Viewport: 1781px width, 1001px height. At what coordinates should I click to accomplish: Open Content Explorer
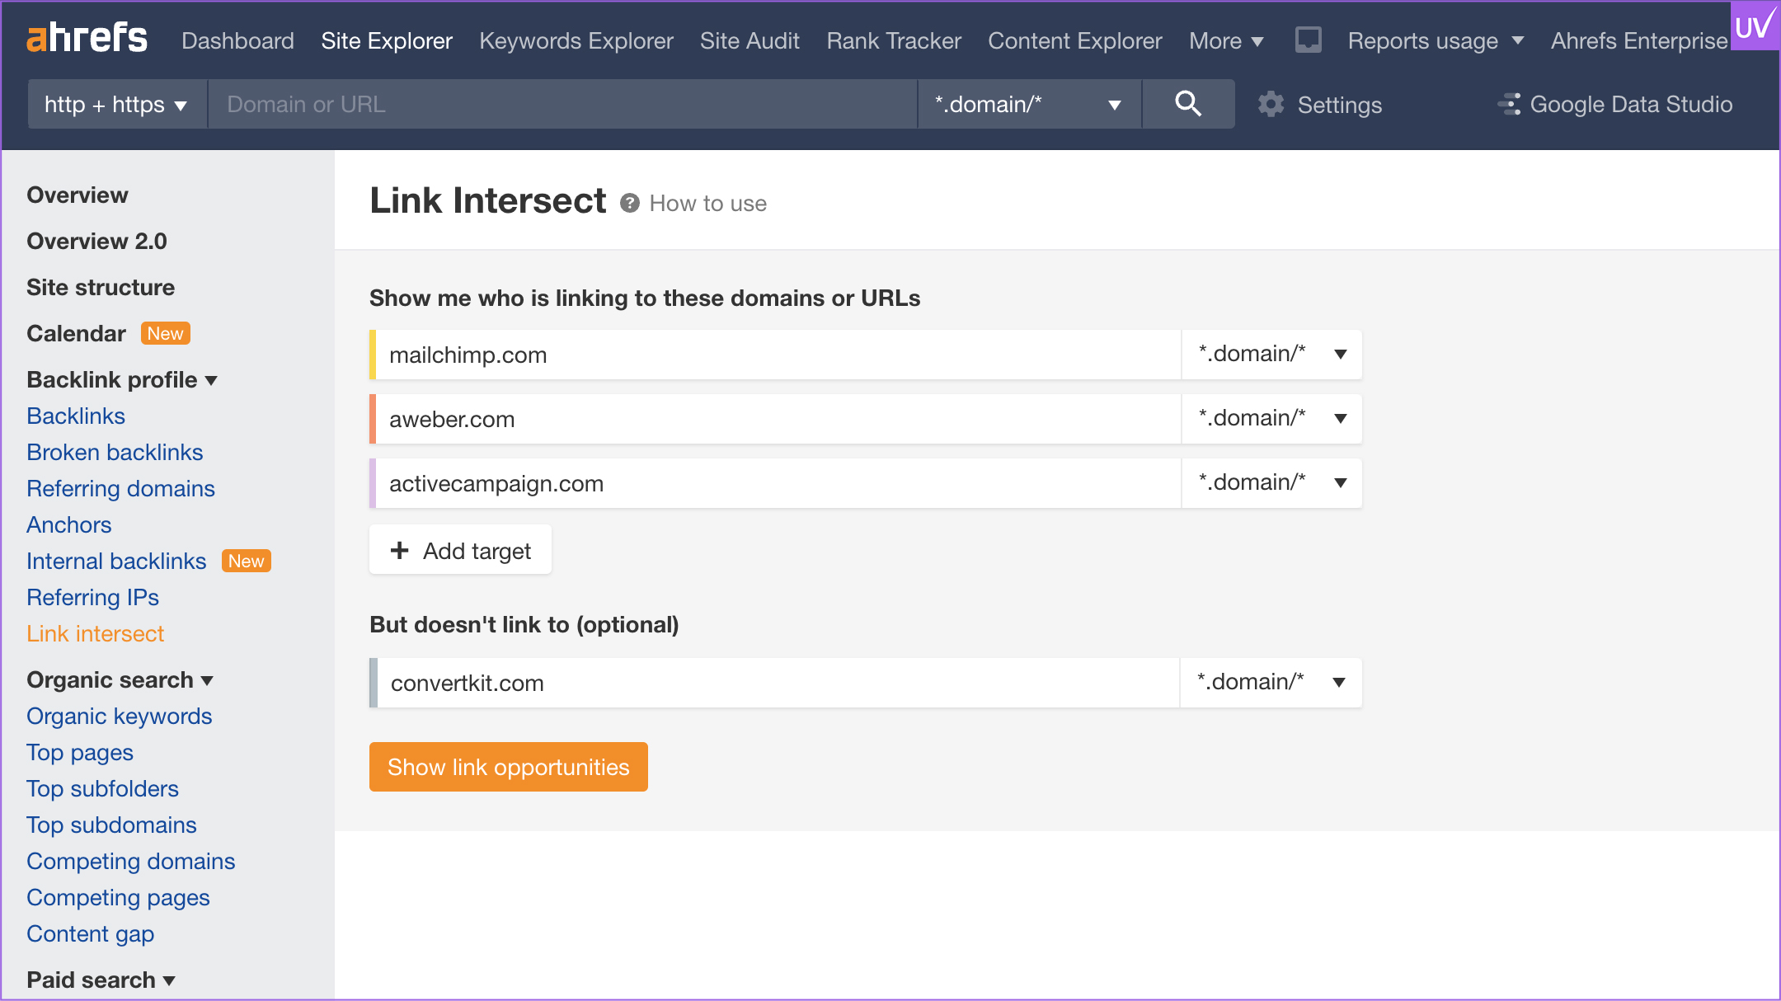(1075, 40)
